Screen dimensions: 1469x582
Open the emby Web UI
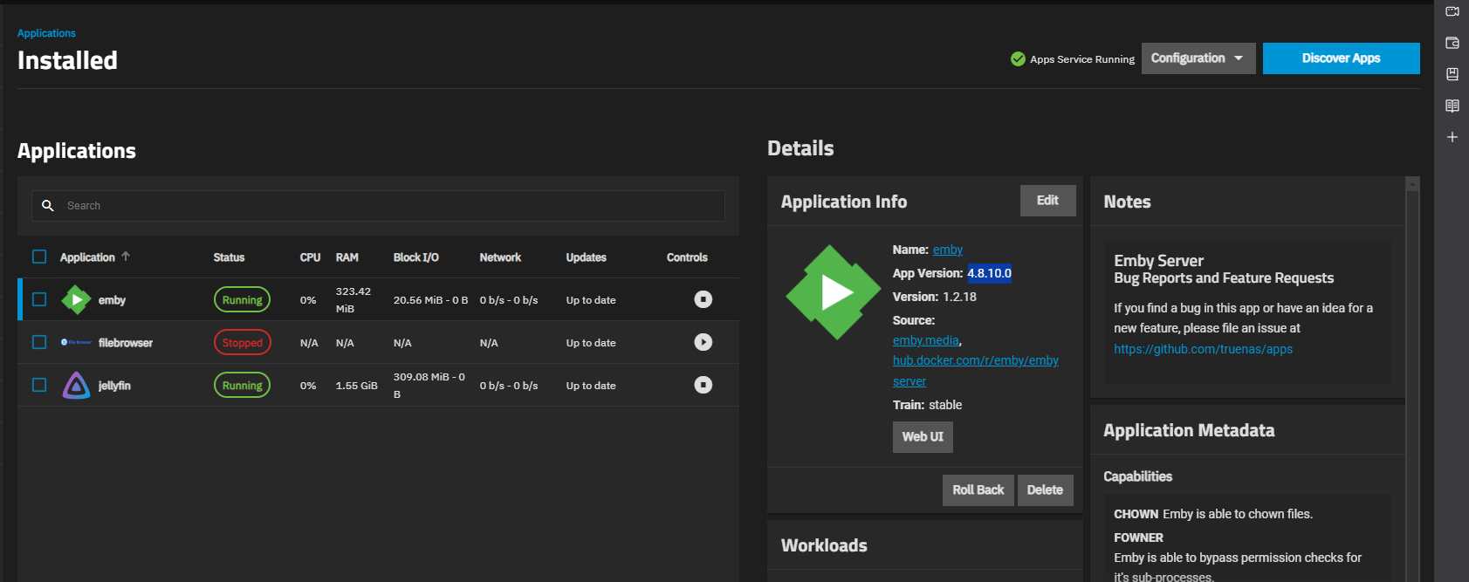(x=923, y=437)
